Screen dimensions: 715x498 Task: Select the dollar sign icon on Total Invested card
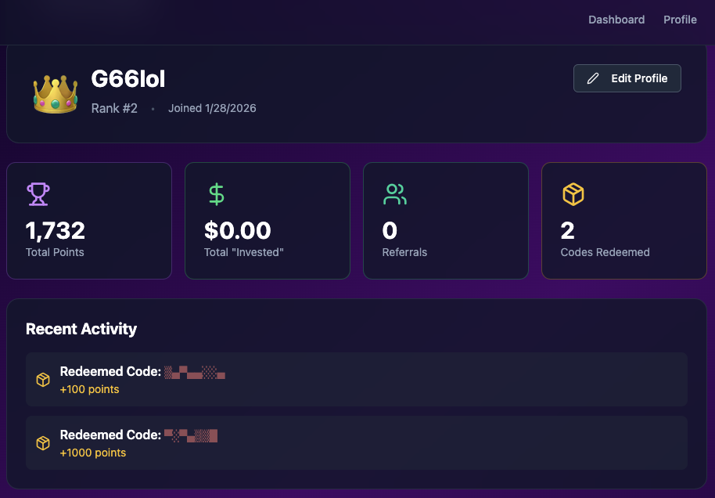tap(217, 194)
